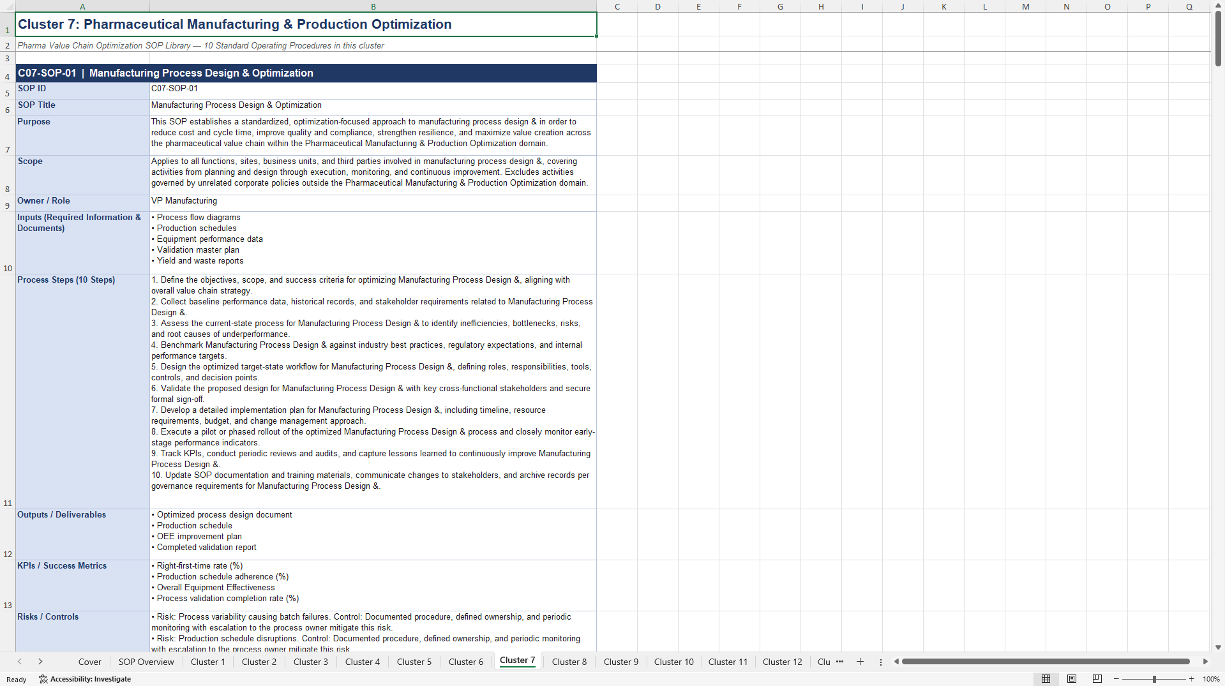The image size is (1225, 686).
Task: Select the Outputs / Deliverables label cell
Action: (82, 534)
